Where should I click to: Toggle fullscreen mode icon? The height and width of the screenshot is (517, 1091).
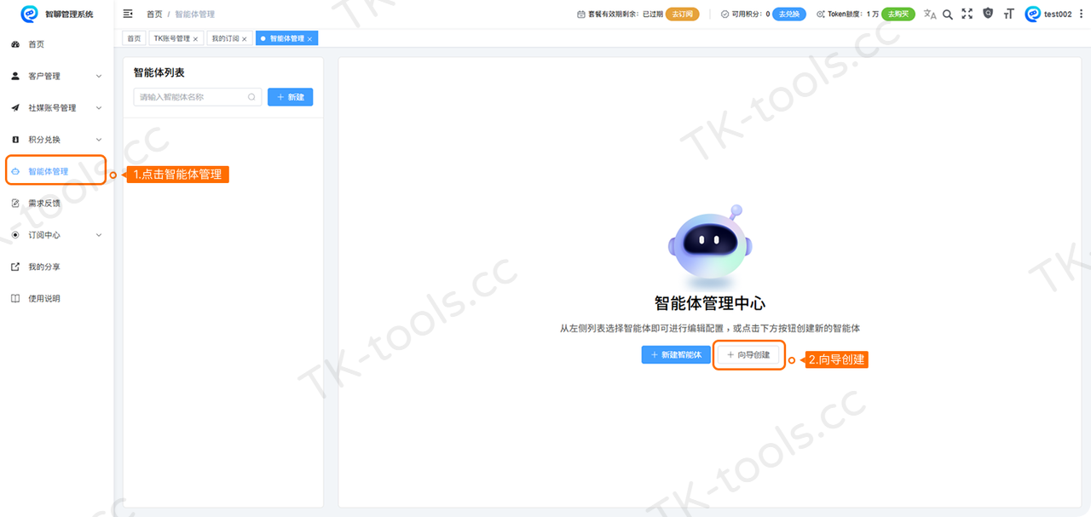(x=967, y=14)
